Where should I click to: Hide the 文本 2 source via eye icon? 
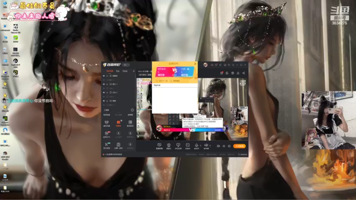[104, 92]
